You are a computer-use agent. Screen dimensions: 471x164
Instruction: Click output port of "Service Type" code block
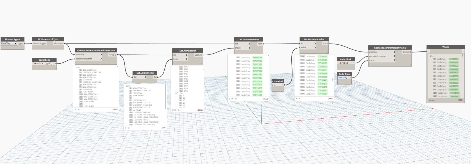tap(55, 64)
